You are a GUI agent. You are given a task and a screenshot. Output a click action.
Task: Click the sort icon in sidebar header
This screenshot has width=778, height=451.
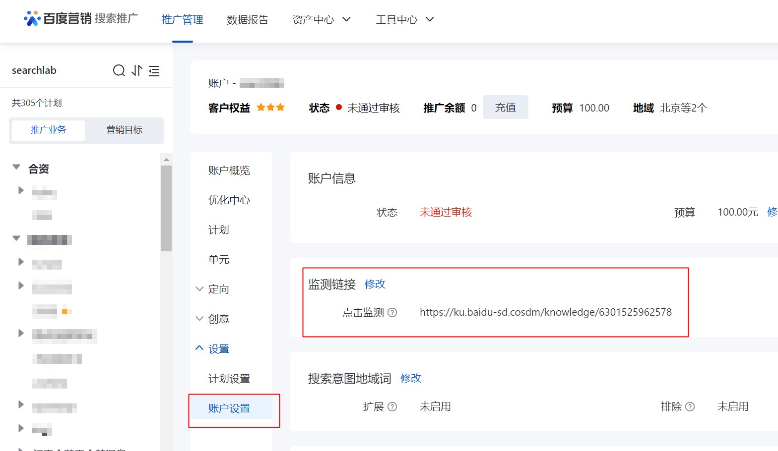coord(137,70)
